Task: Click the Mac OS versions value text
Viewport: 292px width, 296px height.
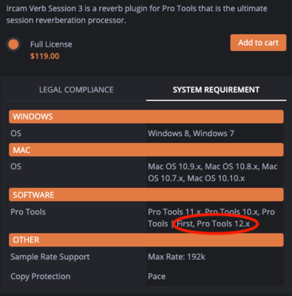Action: (213, 172)
